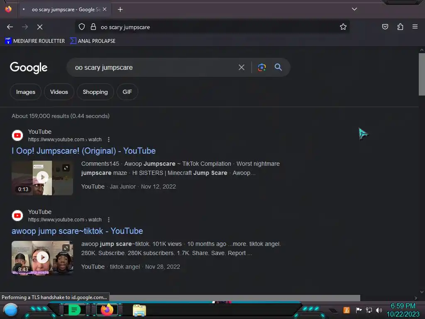Viewport: 425px width, 319px height.
Task: Close the 'oo scary jumpscare' tab
Action: click(105, 9)
